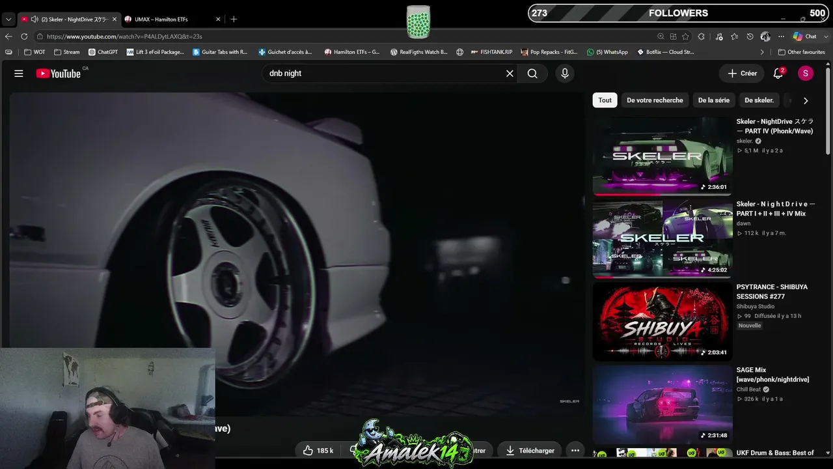Select the 'De votre recherche' chip
The height and width of the screenshot is (469, 833).
pyautogui.click(x=655, y=100)
